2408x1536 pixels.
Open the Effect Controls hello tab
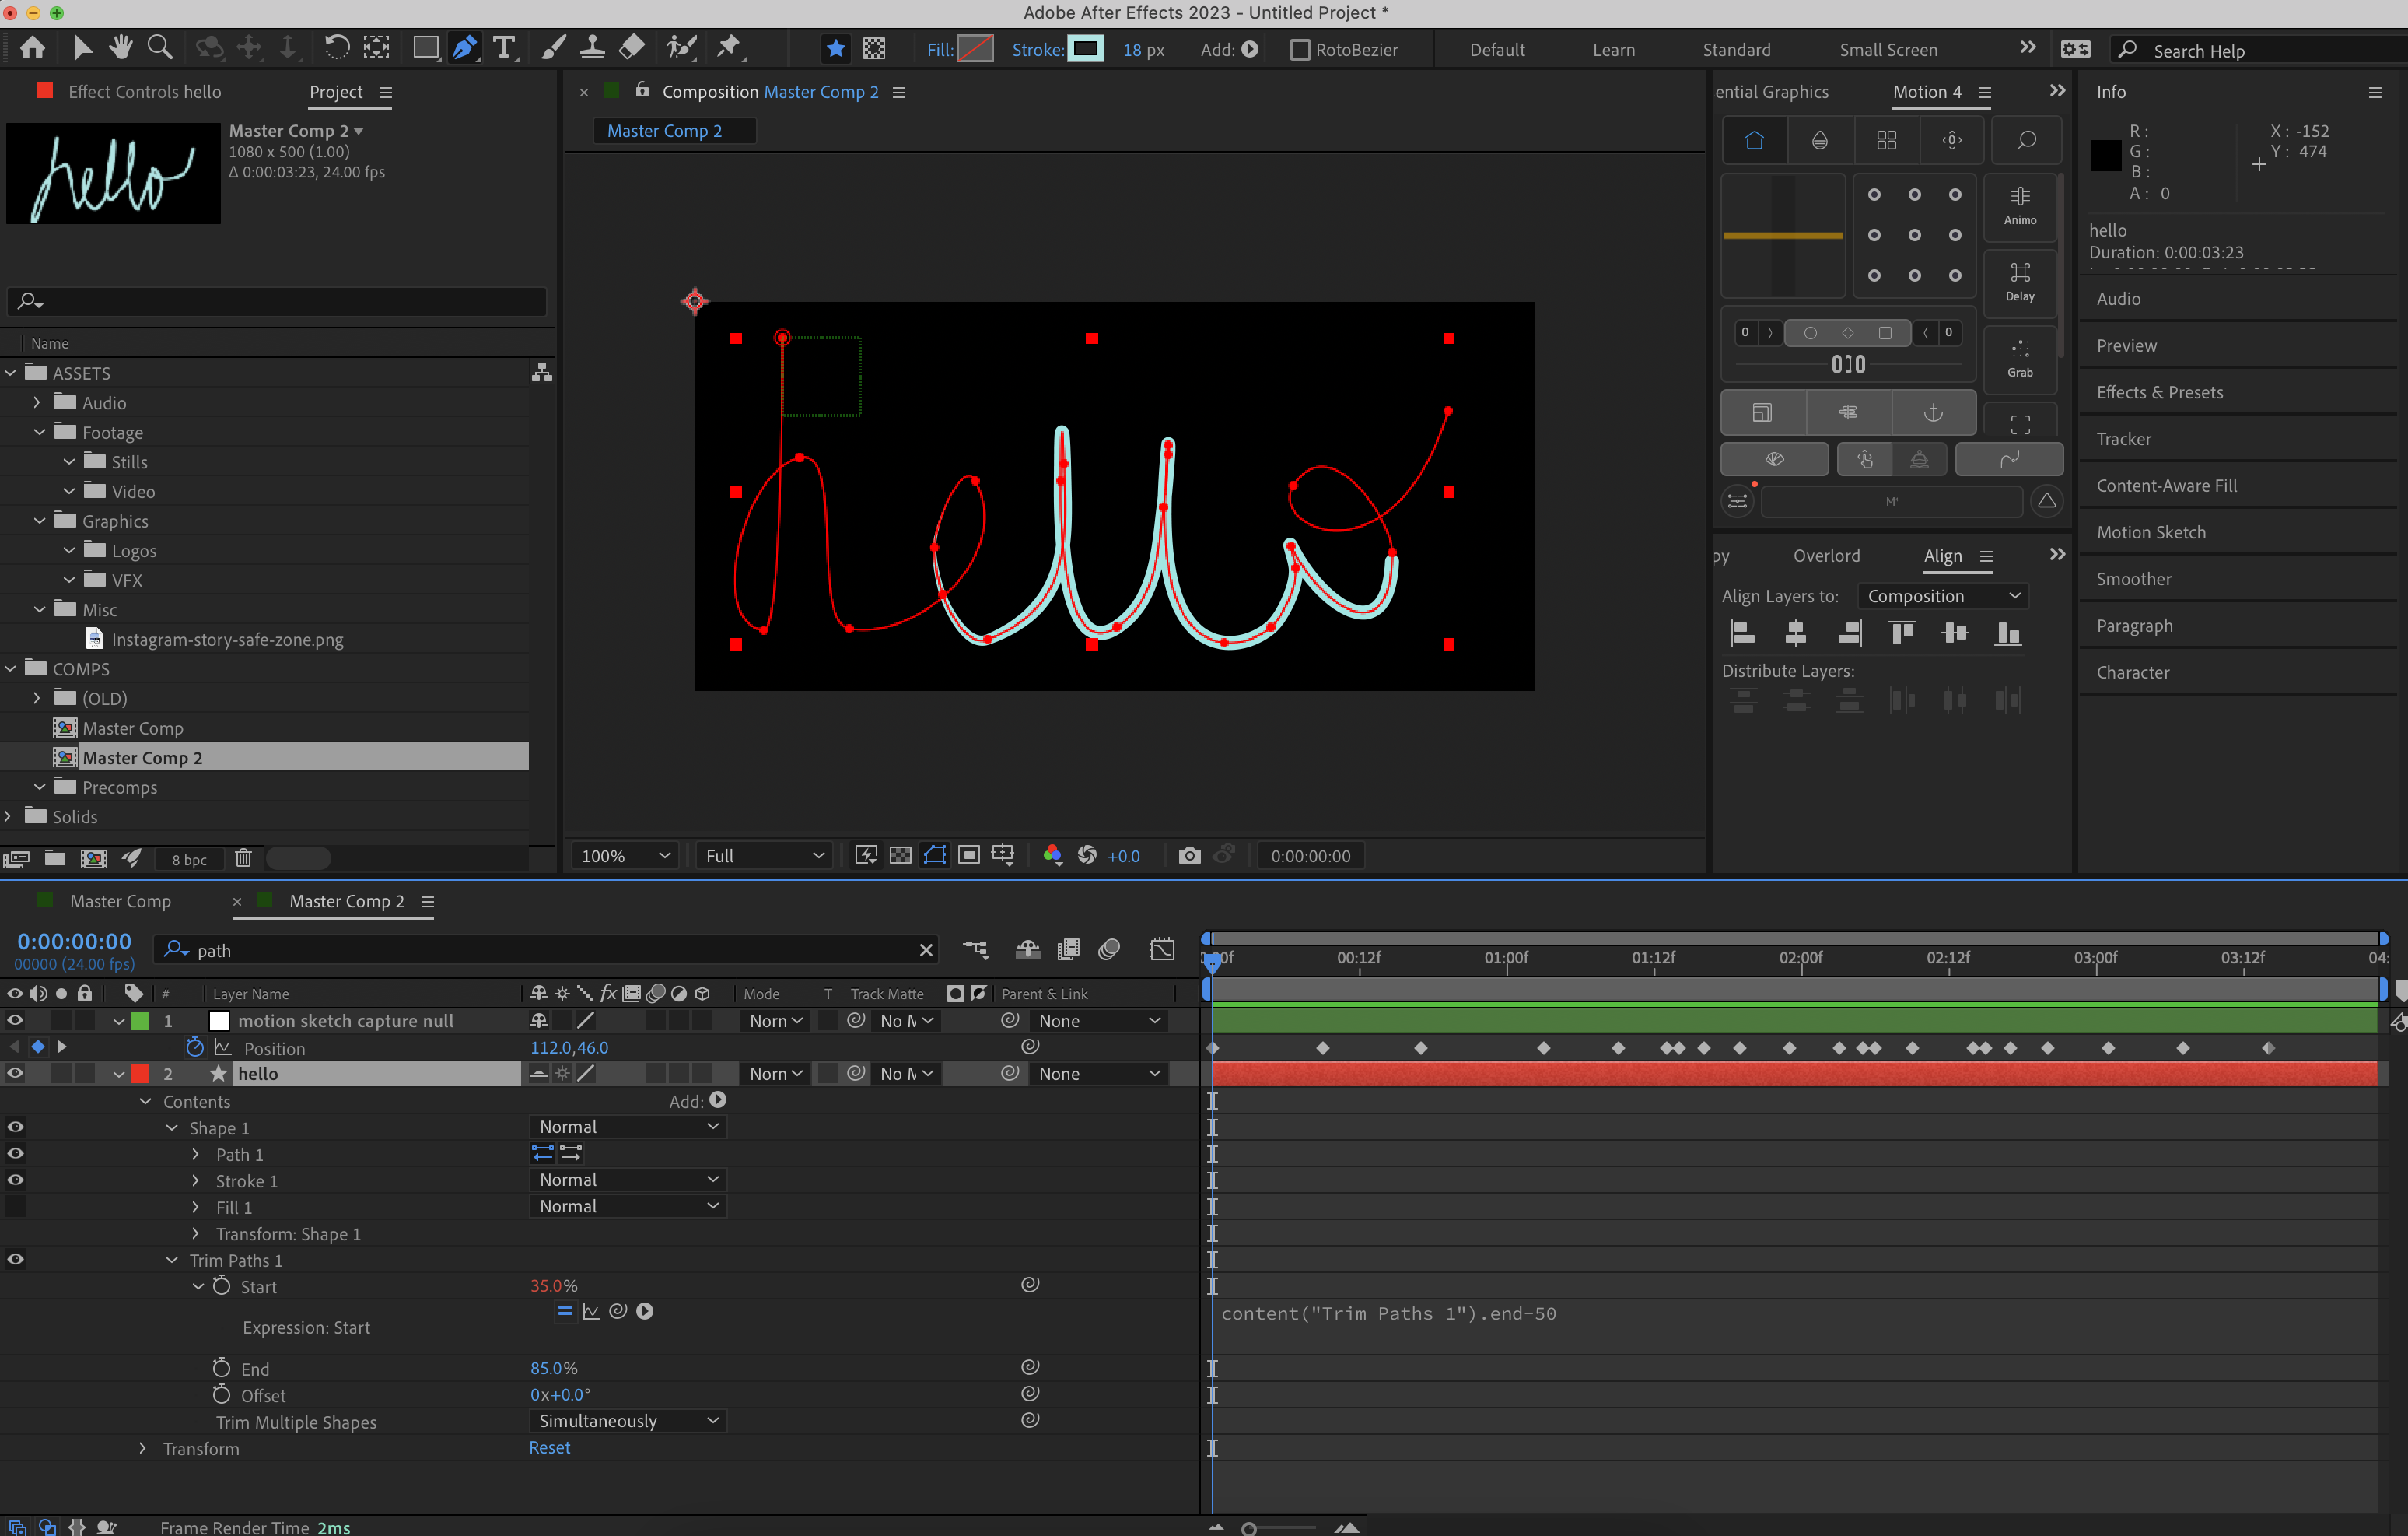[144, 92]
